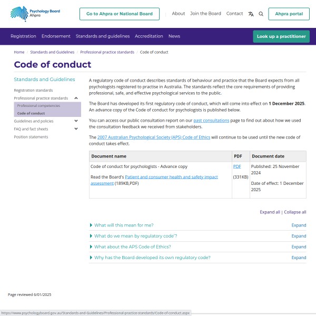Select Professional competencies in sidebar

coord(38,106)
